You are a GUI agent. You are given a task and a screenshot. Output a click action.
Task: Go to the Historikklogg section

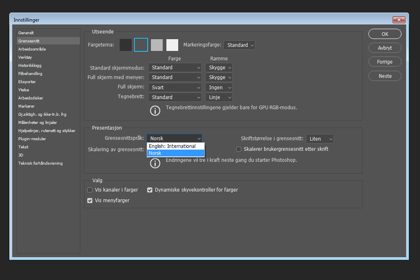tap(48, 65)
